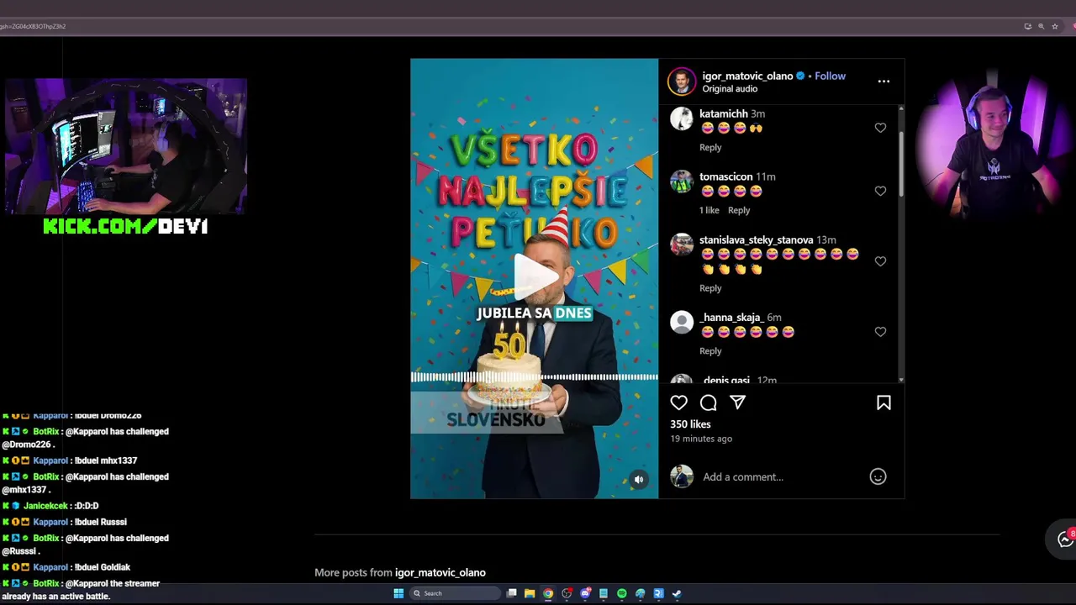1076x605 pixels.
Task: Open File Explorer from the taskbar
Action: (x=530, y=593)
